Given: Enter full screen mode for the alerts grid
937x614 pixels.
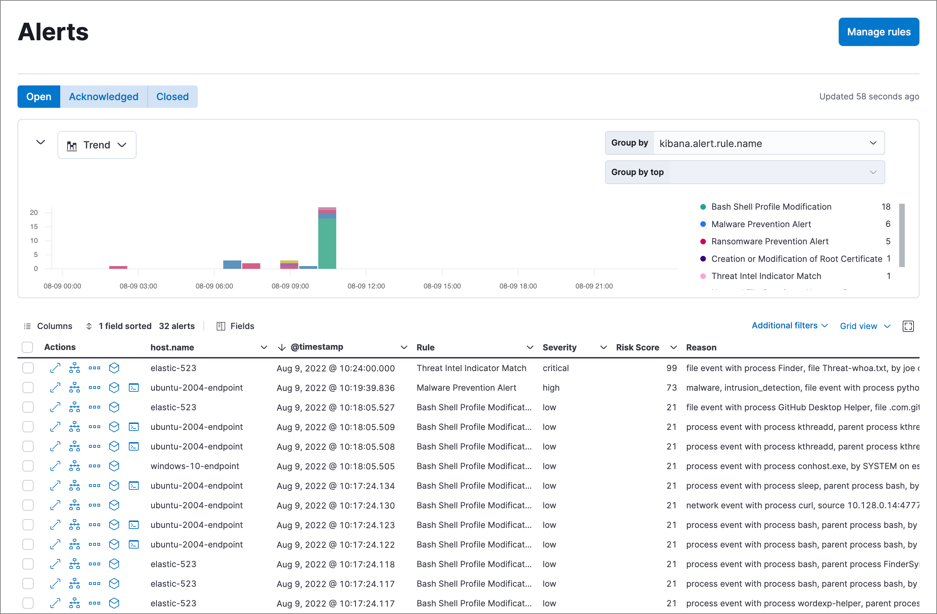Looking at the screenshot, I should coord(909,326).
